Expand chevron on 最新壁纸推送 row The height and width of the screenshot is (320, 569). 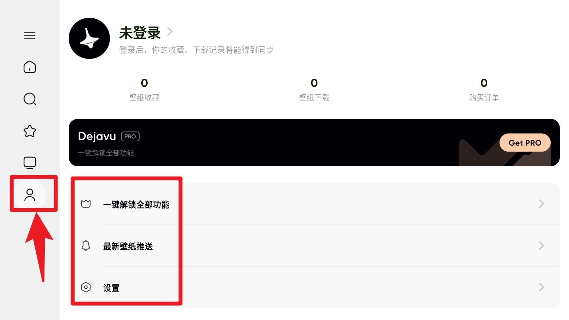tap(542, 245)
